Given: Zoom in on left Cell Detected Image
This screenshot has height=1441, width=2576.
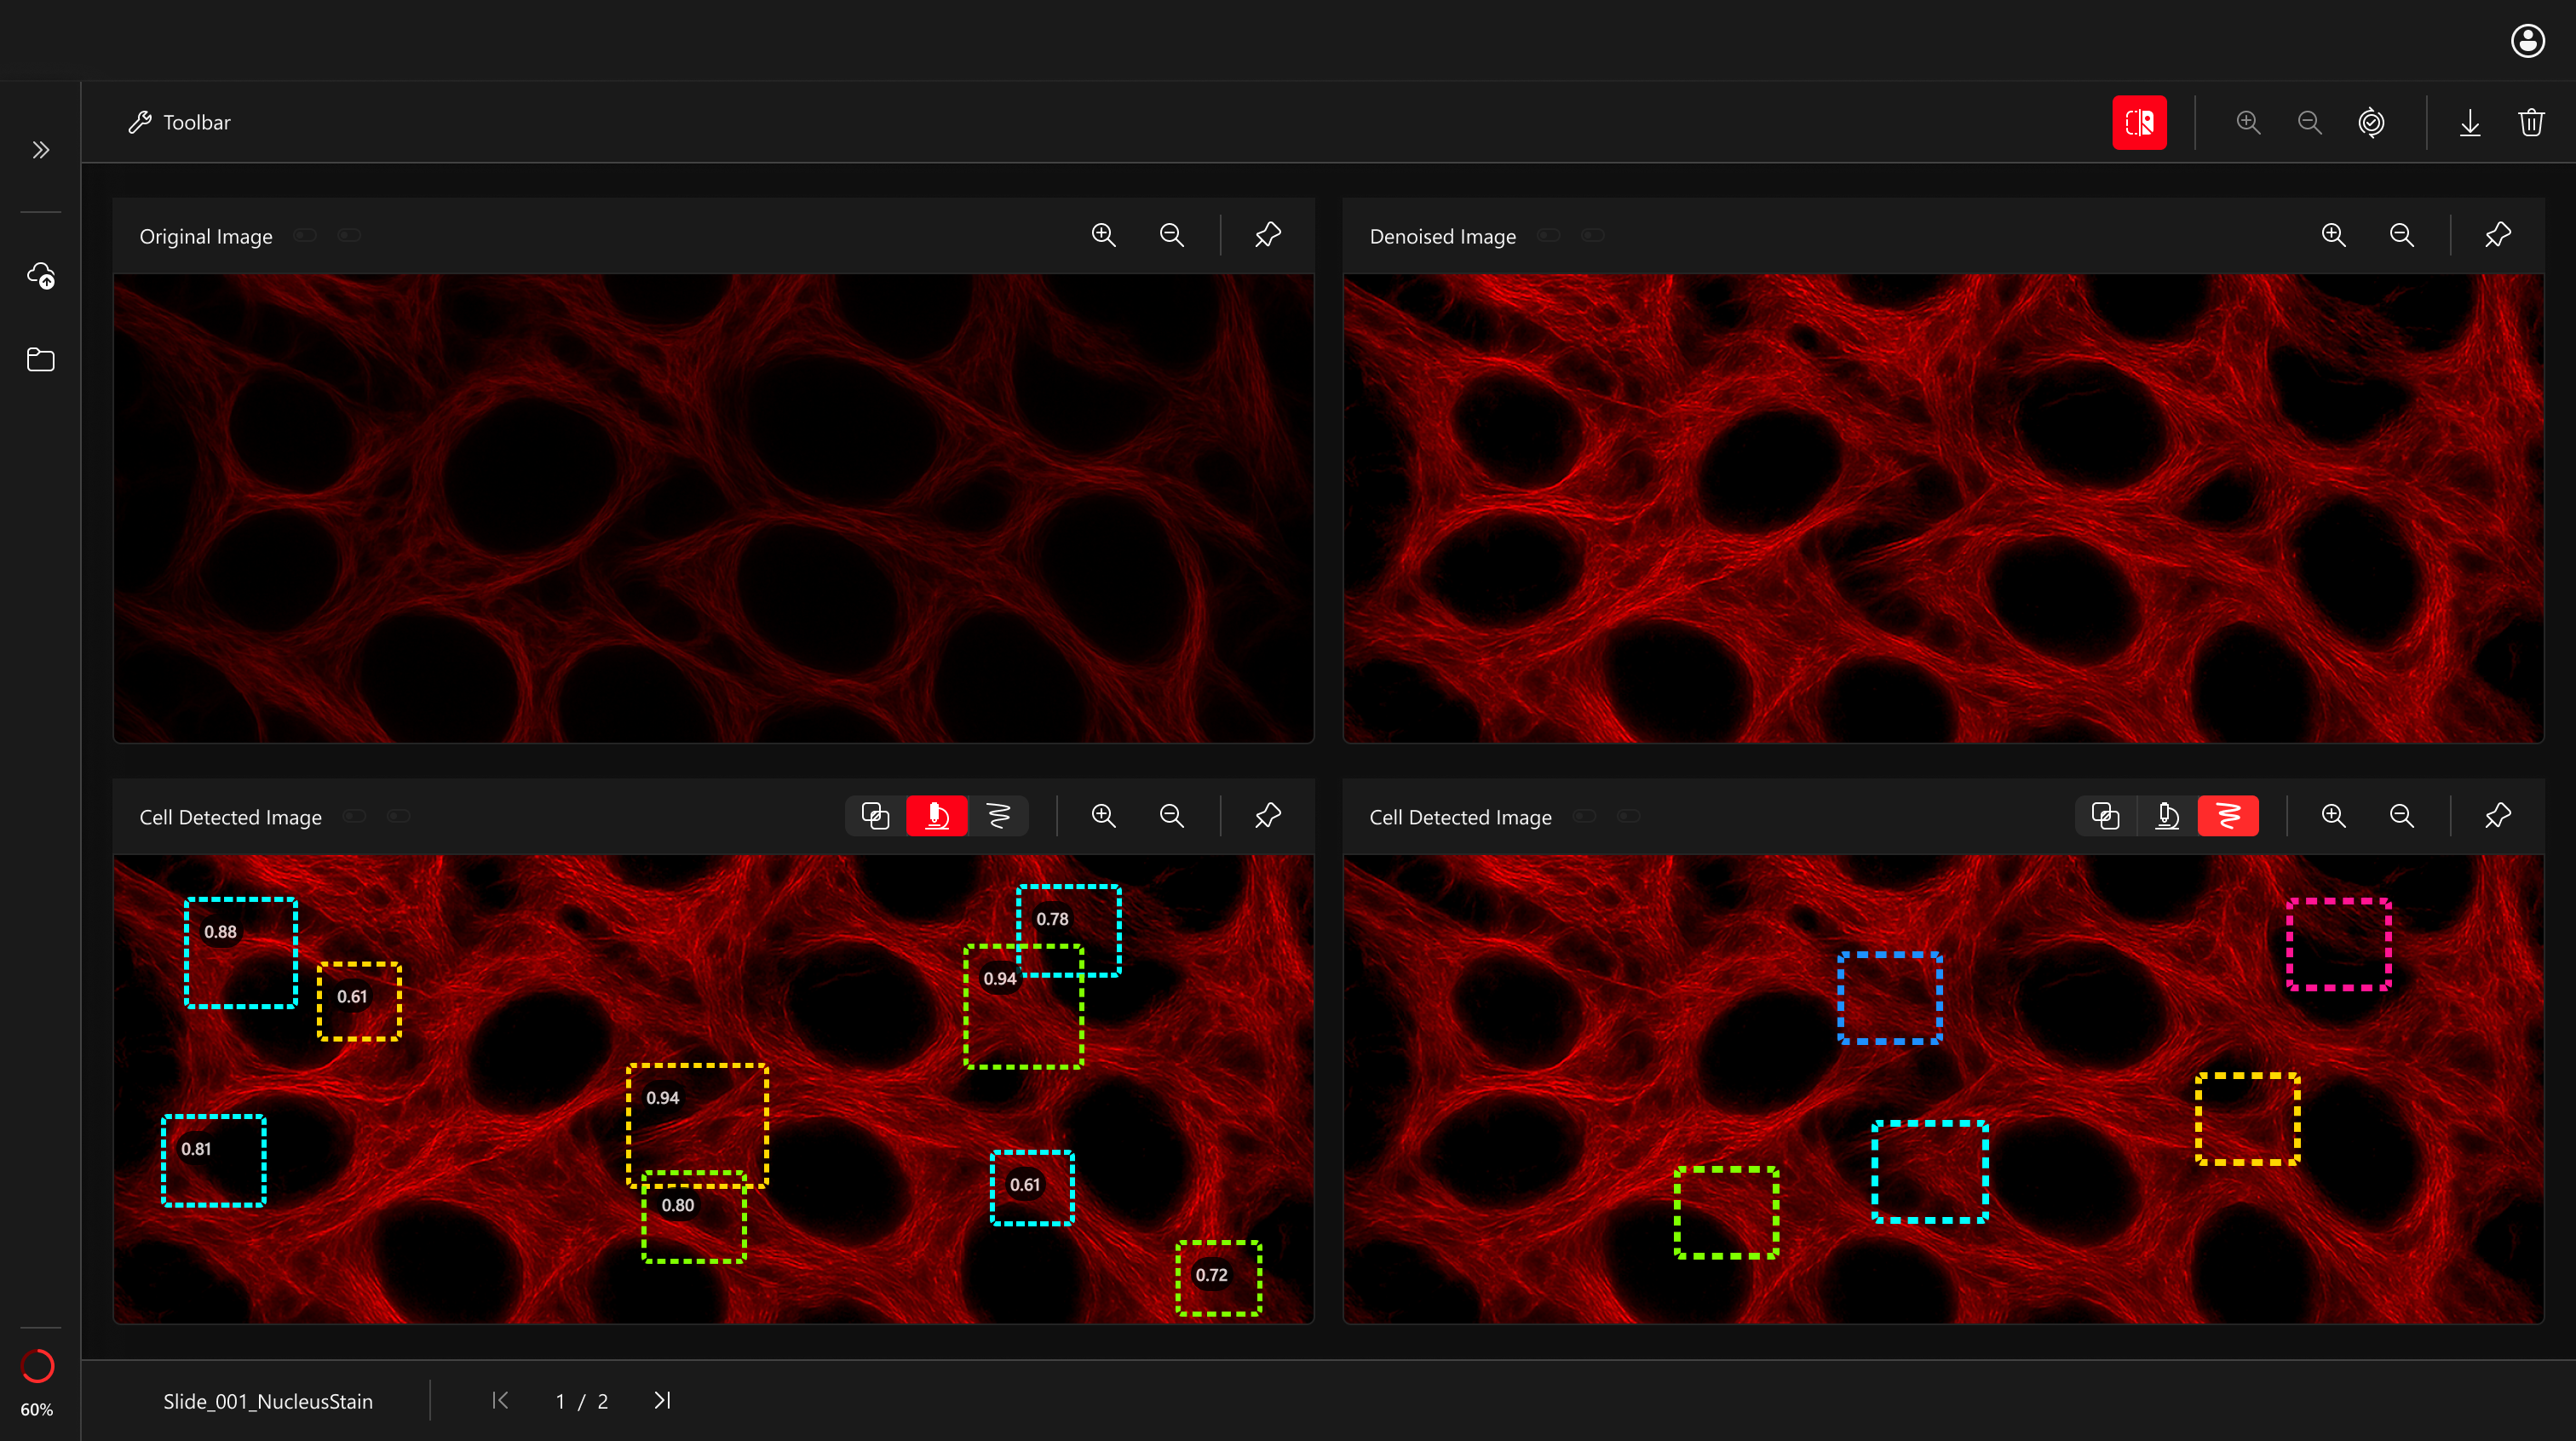Looking at the screenshot, I should point(1103,816).
